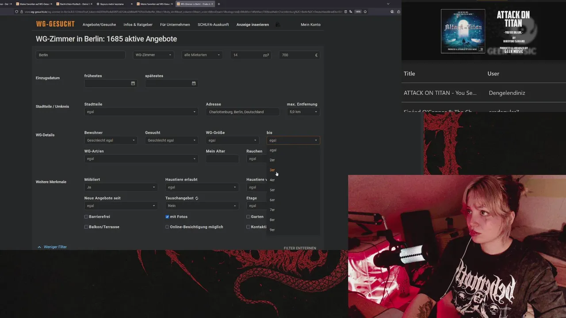The image size is (566, 318).
Task: Open the WG-Größe dropdown
Action: (x=232, y=140)
